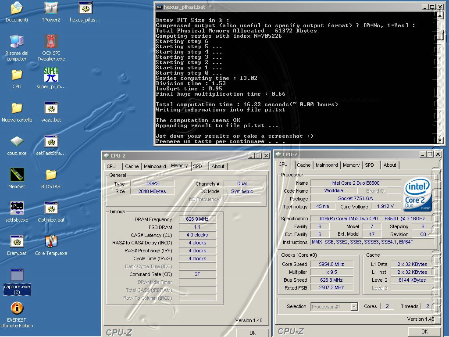The height and width of the screenshot is (337, 449).
Task: Switch to CPU tab in Memory CPU-Z window
Action: [x=111, y=166]
